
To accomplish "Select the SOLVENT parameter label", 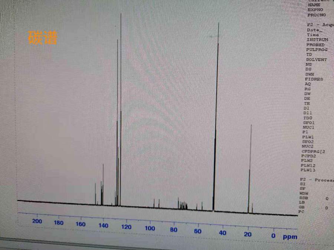I will point(316,60).
